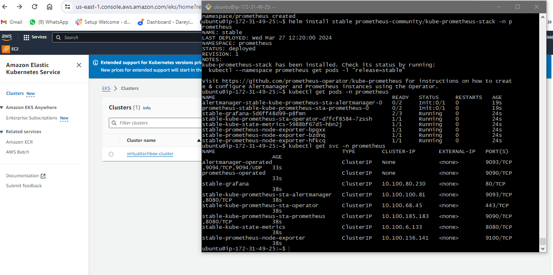Open the Gmail bookmark
The height and width of the screenshot is (275, 553).
click(x=12, y=22)
